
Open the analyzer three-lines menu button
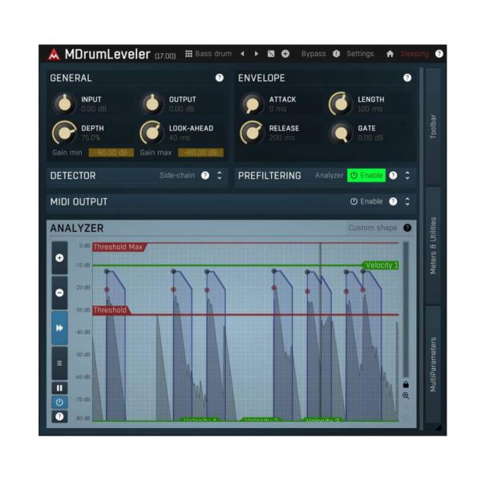(x=59, y=362)
